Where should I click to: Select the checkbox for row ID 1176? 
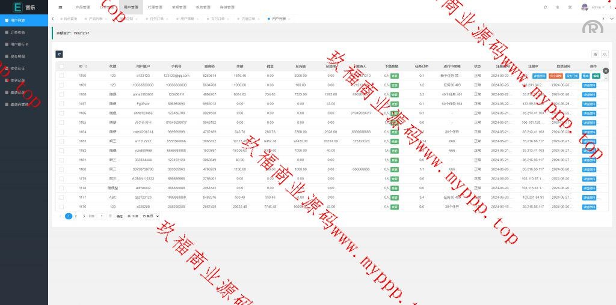(62, 206)
